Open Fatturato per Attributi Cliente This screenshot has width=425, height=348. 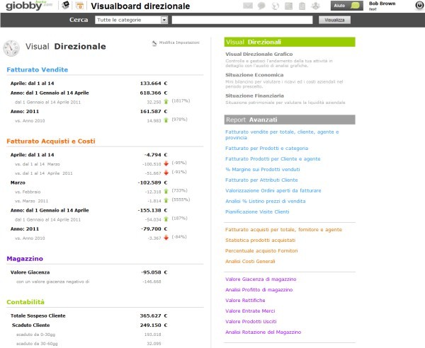coord(261,180)
